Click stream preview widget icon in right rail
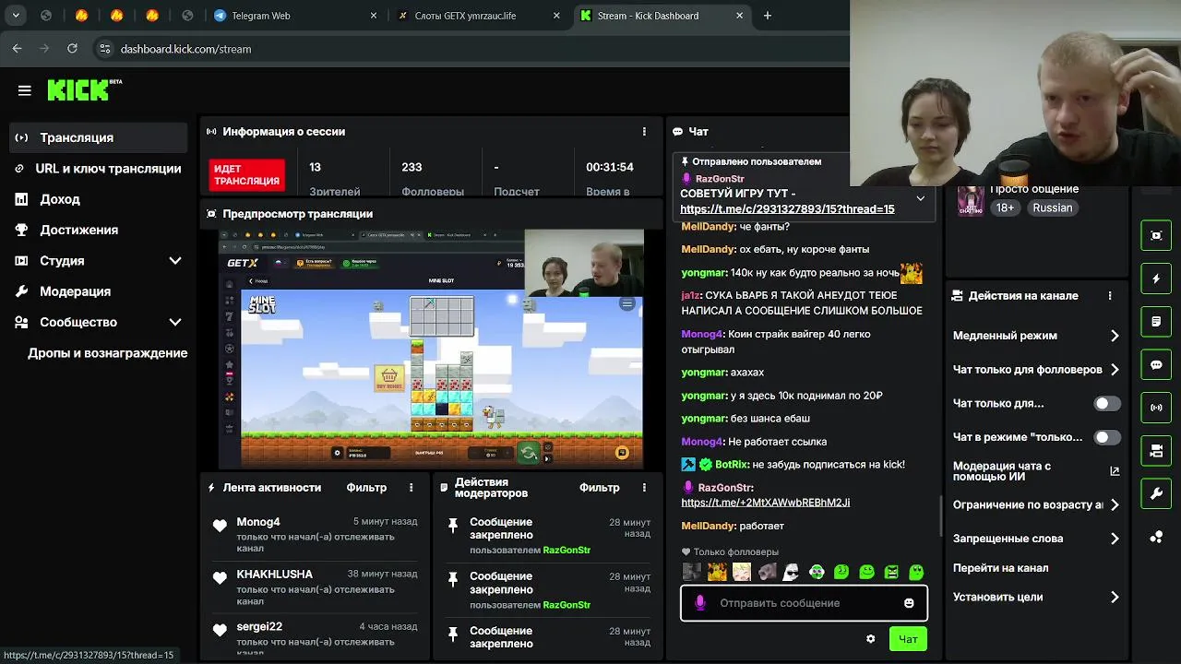The width and height of the screenshot is (1181, 664). (1156, 235)
